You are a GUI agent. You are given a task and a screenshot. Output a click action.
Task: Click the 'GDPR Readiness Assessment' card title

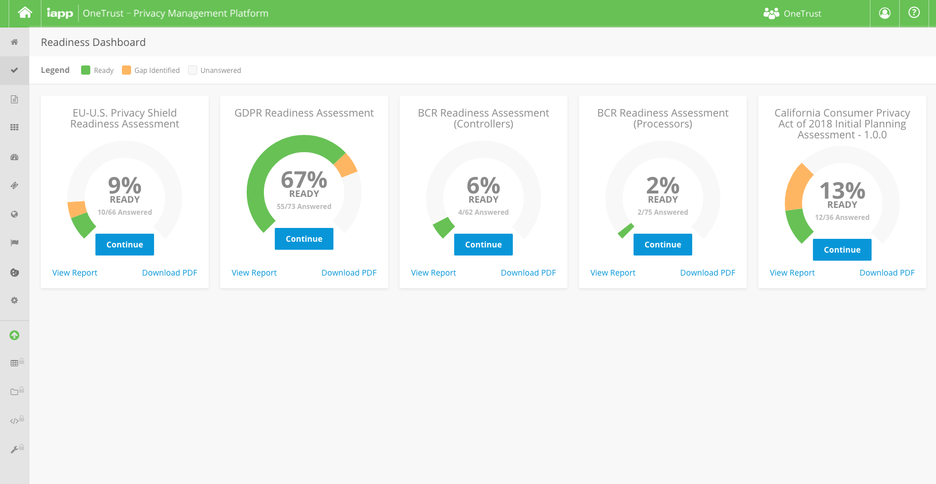coord(304,113)
